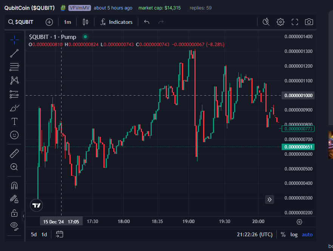Collapse the left drawing toolbar arrow
Viewport: 333px width, 251px height.
[x=23, y=216]
